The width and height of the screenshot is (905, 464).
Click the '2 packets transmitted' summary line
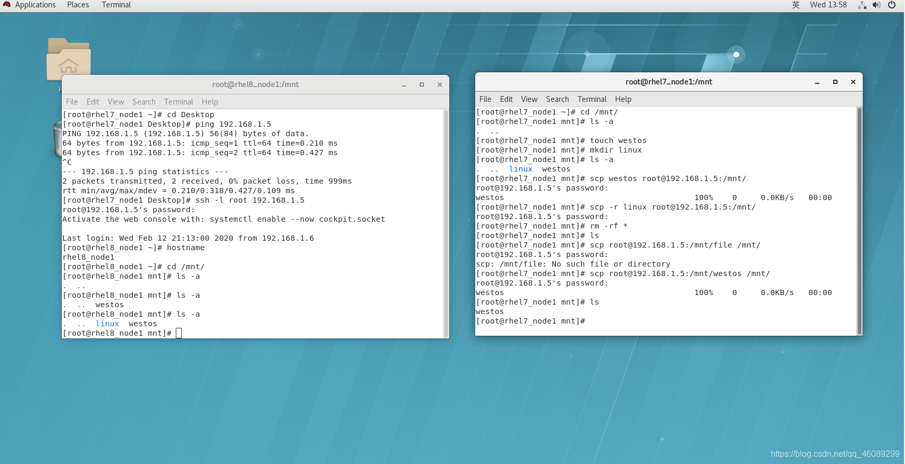207,181
